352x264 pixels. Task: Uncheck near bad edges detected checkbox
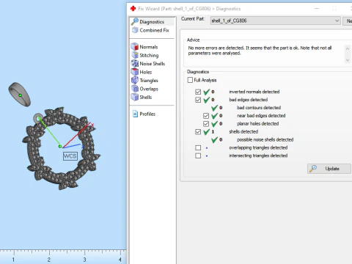coord(206,116)
